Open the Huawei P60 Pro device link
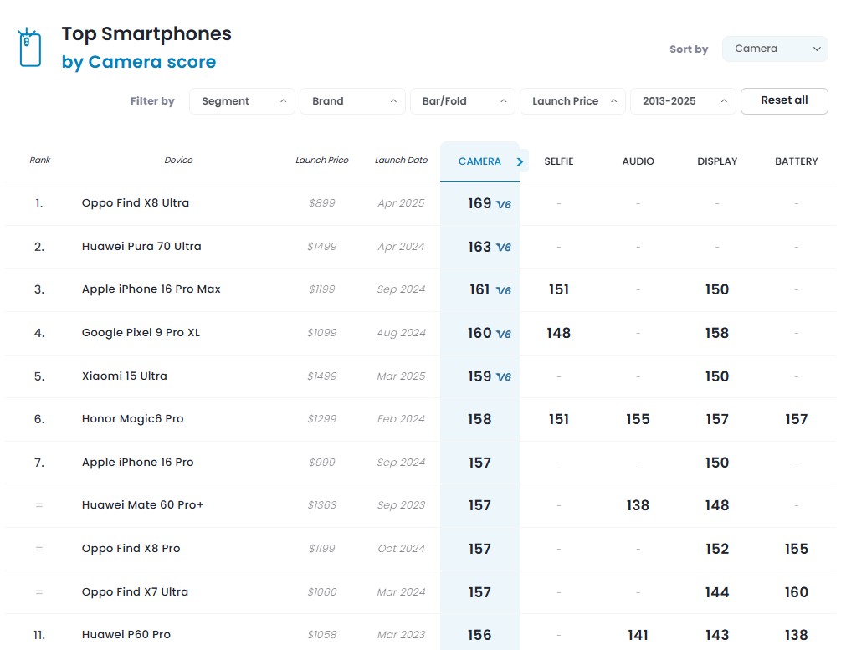Viewport: 841px width, 650px height. point(126,635)
